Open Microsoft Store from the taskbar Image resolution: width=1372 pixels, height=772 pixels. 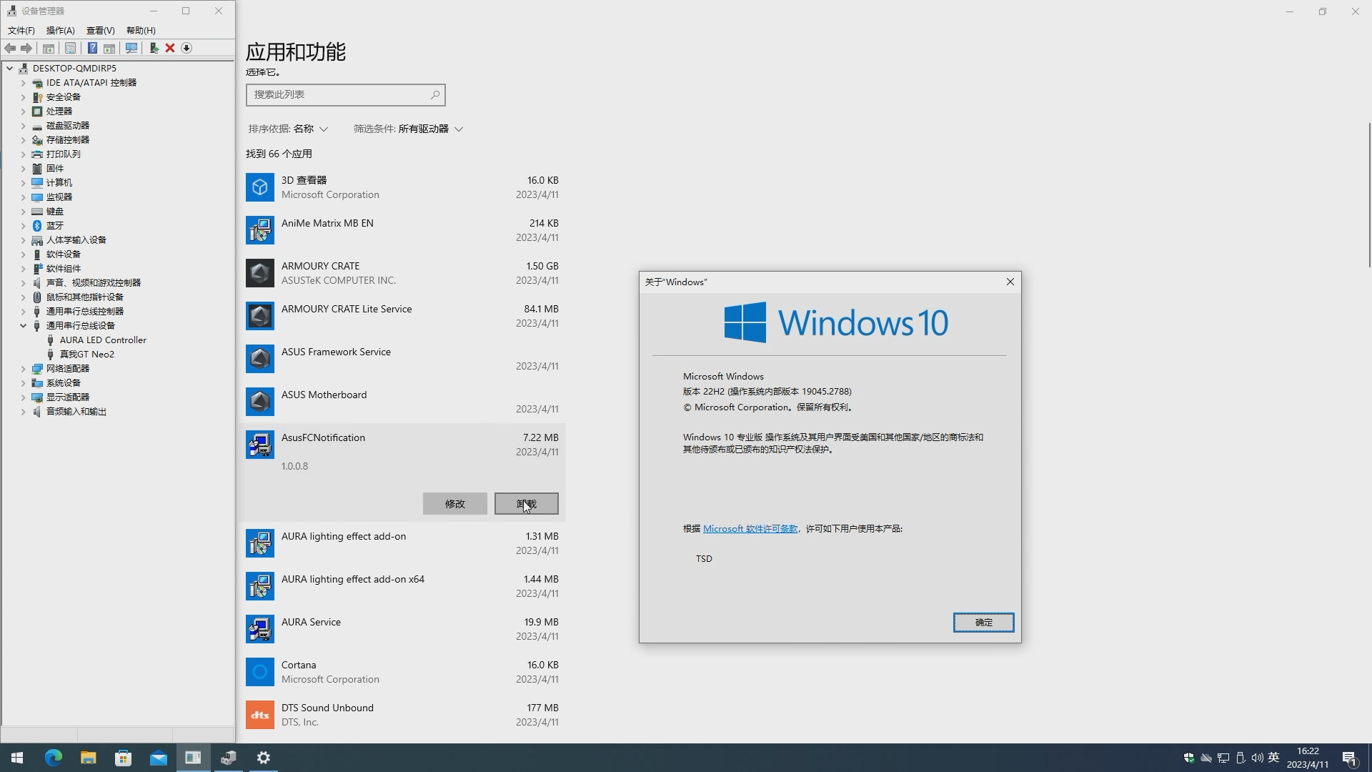pos(124,758)
